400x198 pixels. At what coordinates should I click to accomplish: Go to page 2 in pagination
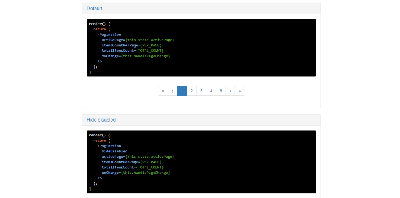(191, 91)
